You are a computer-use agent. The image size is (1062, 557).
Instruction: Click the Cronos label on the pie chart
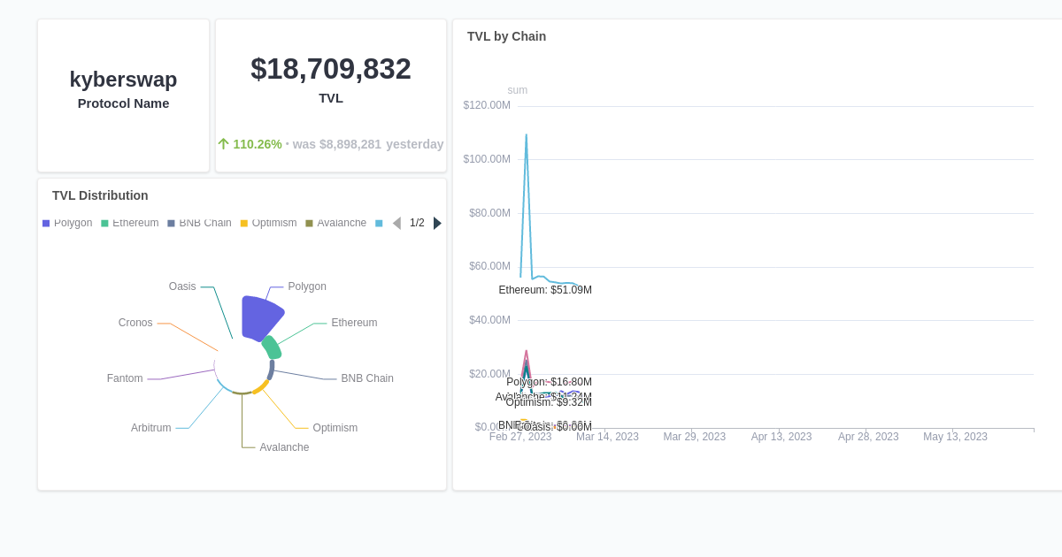[x=135, y=322]
